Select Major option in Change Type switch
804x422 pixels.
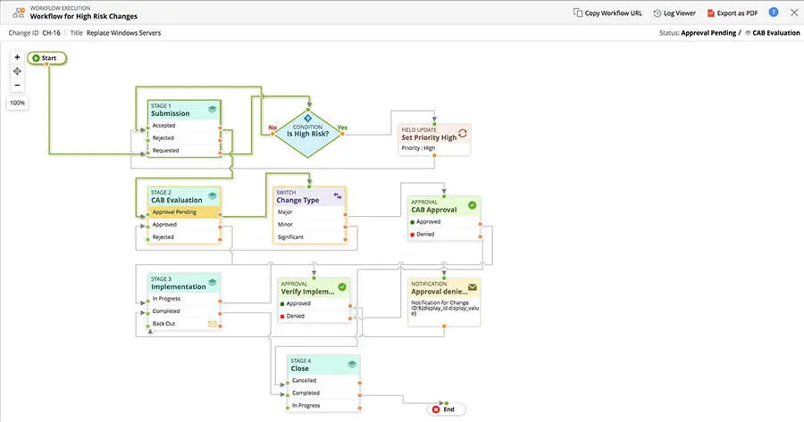click(309, 212)
